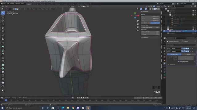
Task: Select the Rip Region tool
Action: coord(3,86)
